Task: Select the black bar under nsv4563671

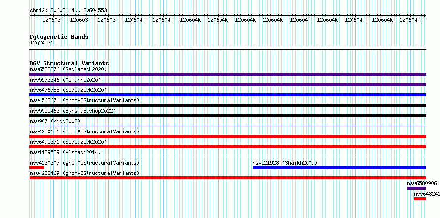Action: click(227, 105)
